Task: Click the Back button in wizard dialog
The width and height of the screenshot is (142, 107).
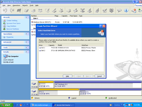Action: (x=79, y=76)
